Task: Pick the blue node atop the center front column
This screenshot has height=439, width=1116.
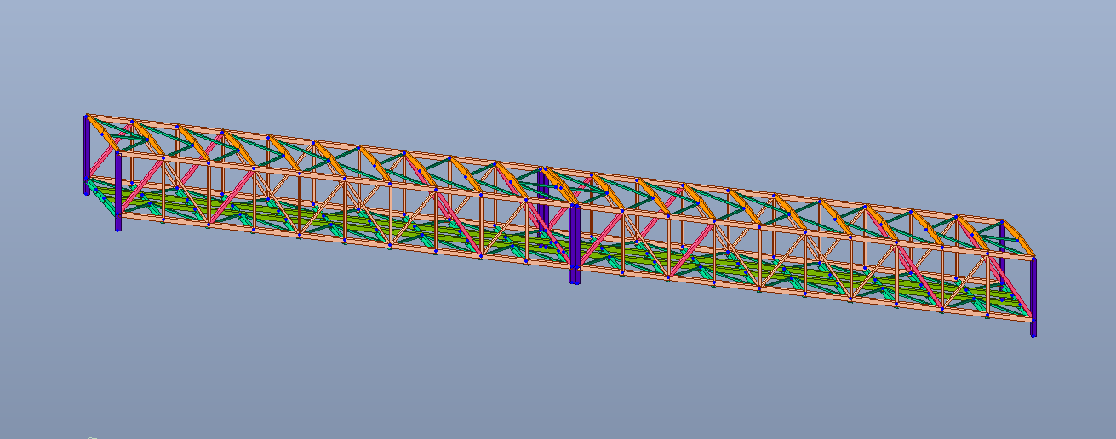Action: [x=574, y=205]
